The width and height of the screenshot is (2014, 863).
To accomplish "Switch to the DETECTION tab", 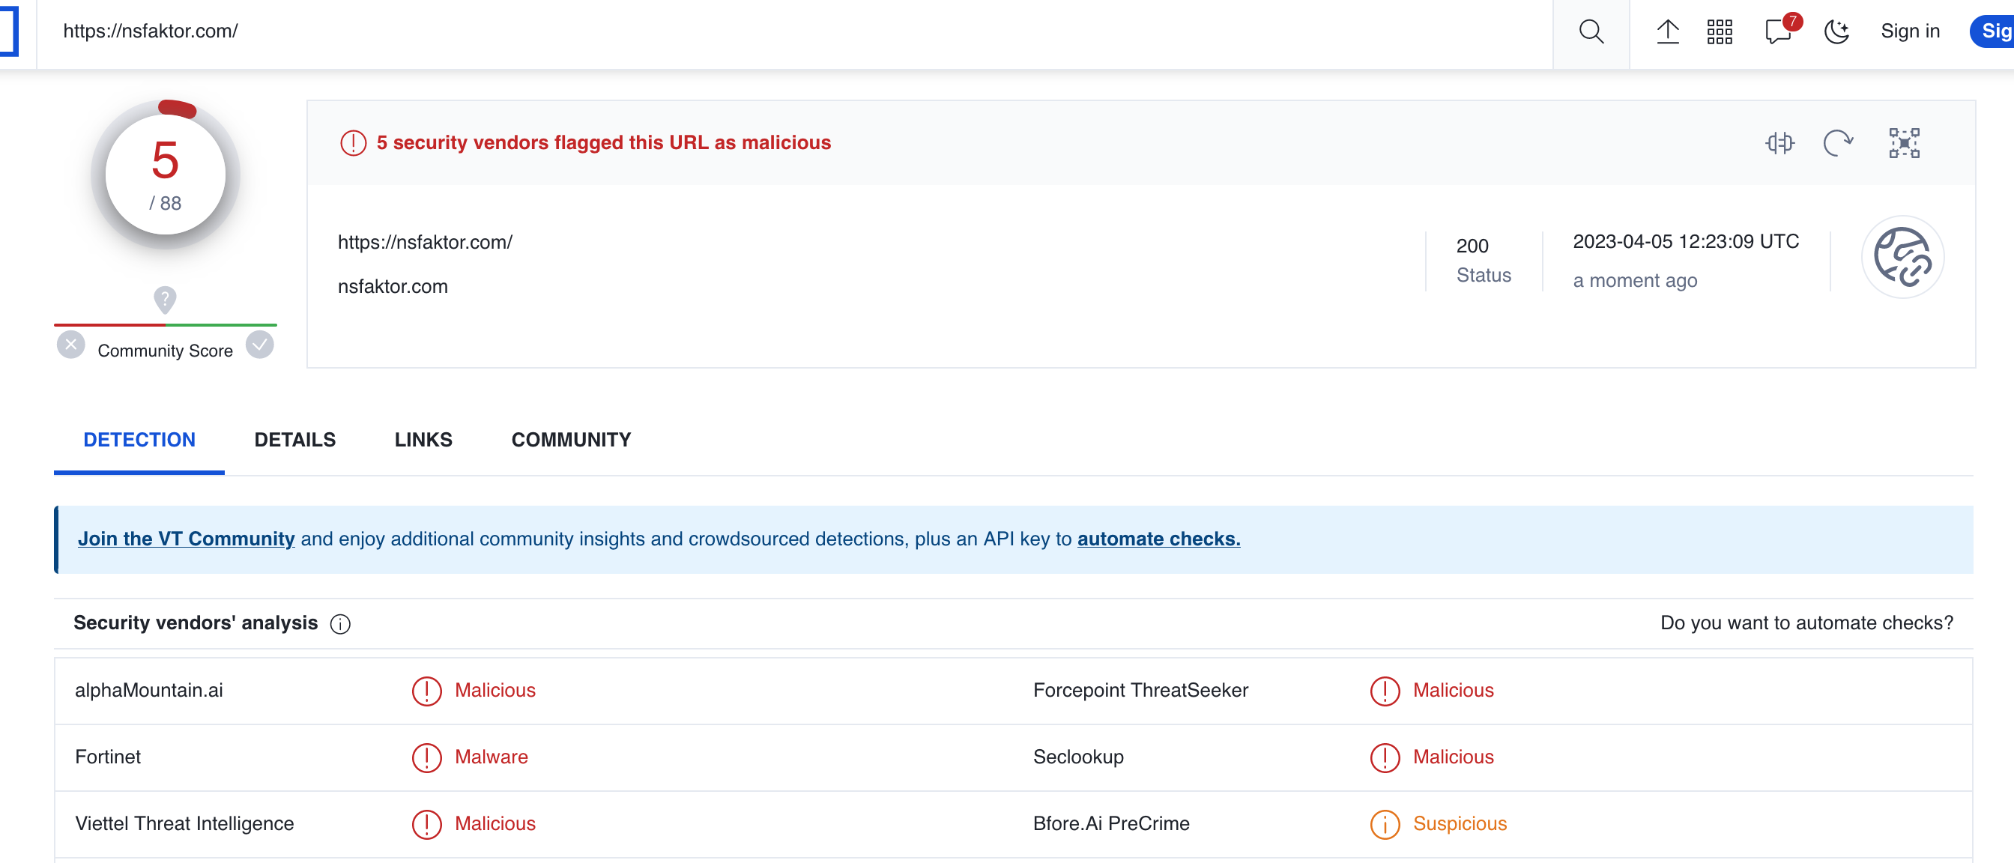I will [x=139, y=440].
